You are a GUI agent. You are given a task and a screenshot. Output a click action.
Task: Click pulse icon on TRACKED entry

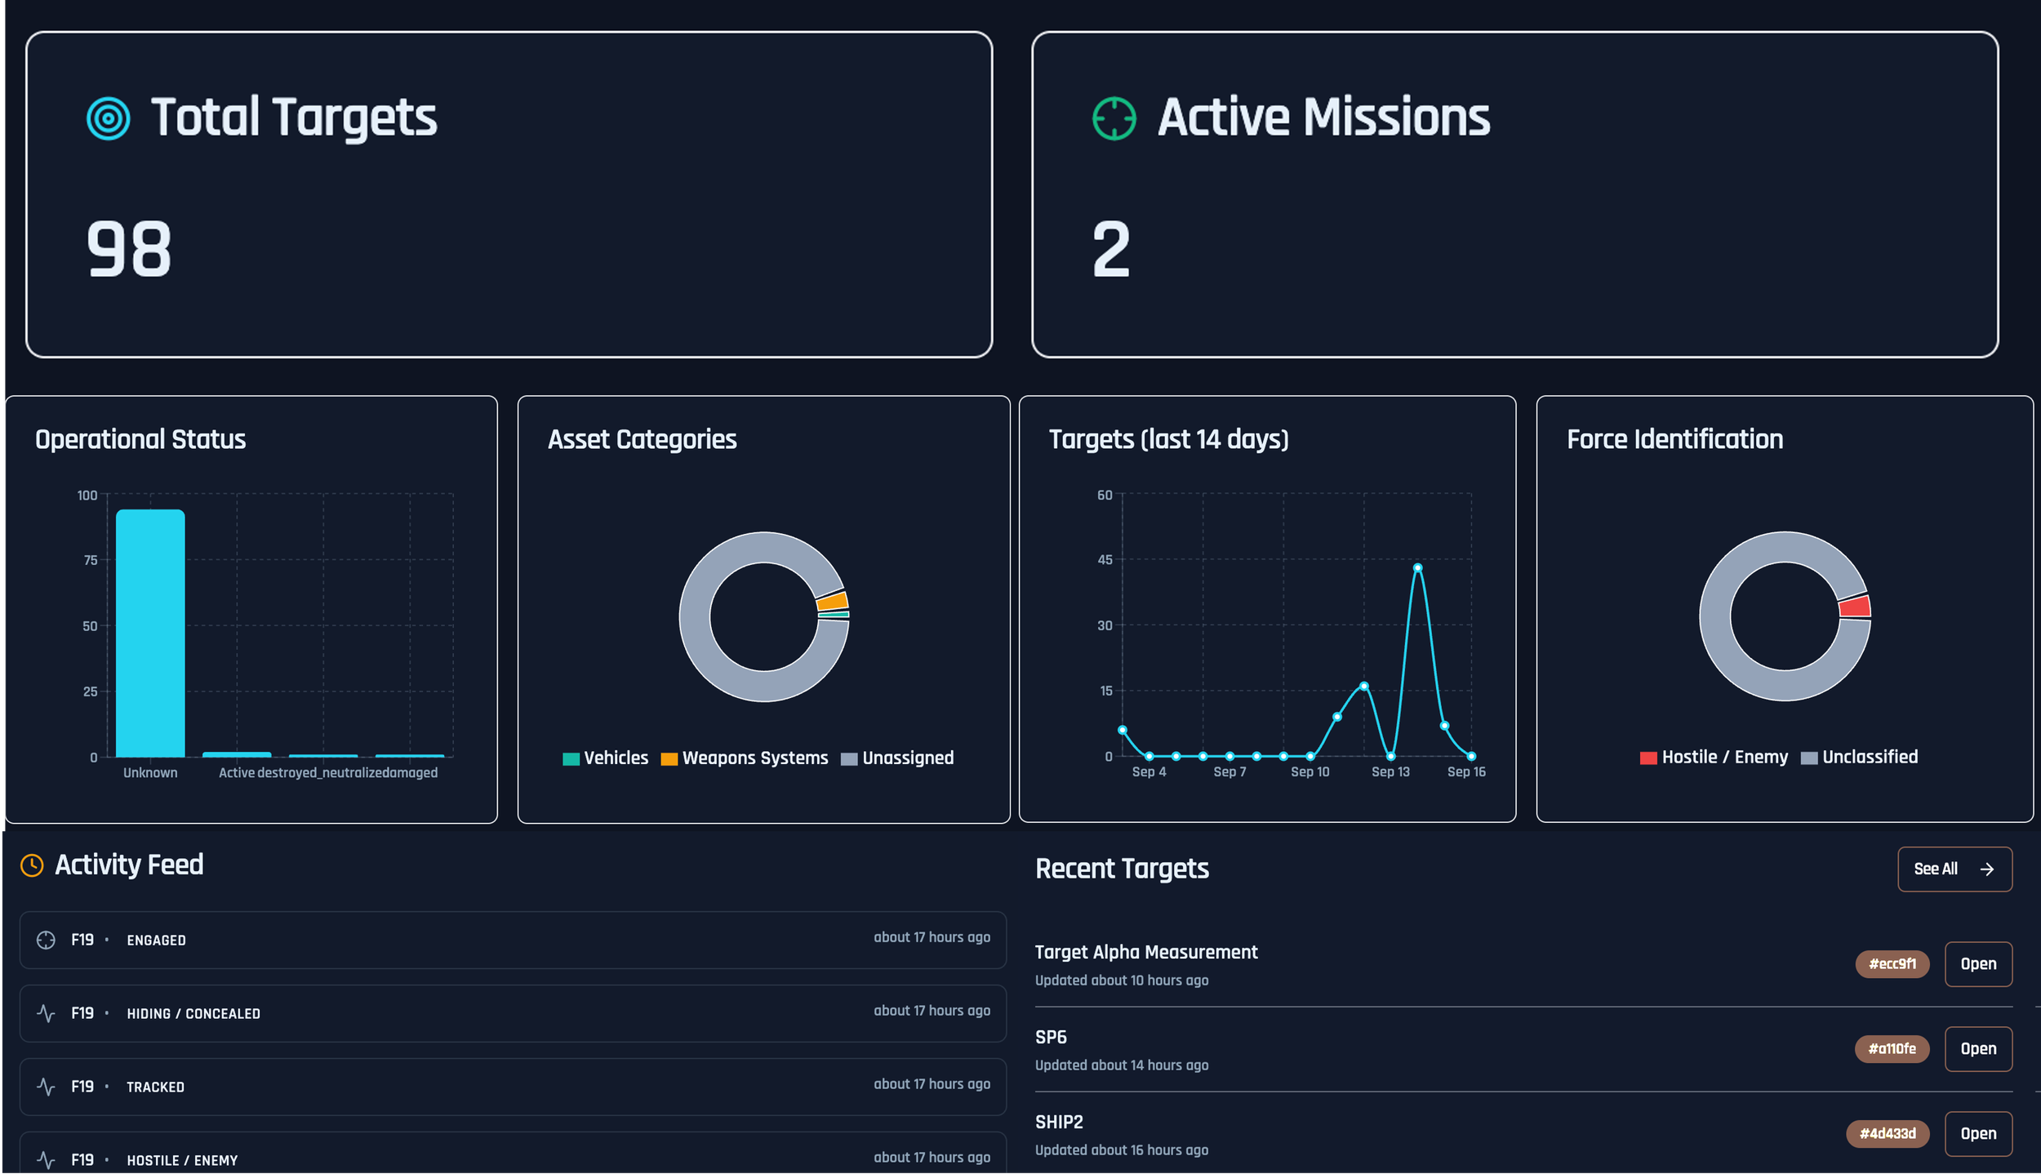tap(46, 1087)
